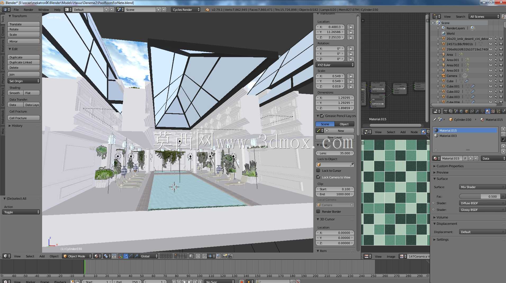Open Particles properties tab icon

pos(498,111)
